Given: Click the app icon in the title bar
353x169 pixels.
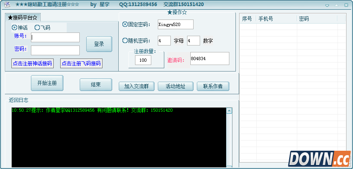Looking at the screenshot, I should (7, 4).
